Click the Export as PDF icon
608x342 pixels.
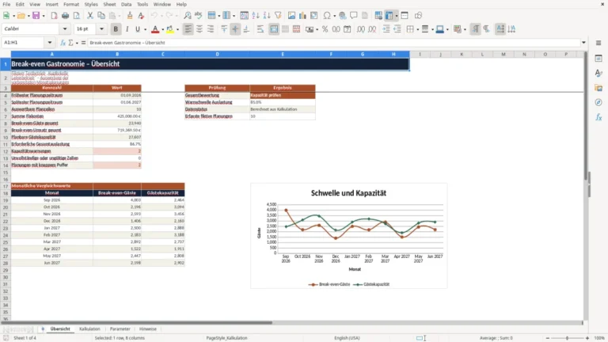(54, 16)
